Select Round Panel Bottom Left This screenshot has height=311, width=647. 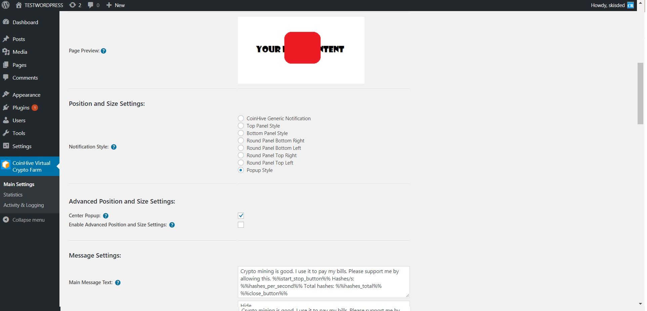[x=241, y=148]
